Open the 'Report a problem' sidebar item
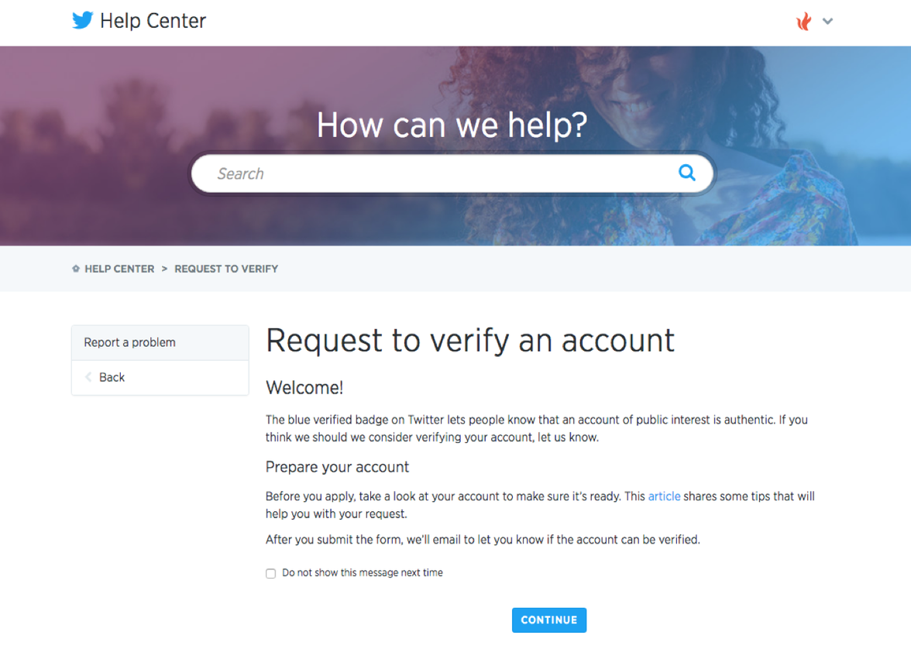Screen dimensions: 911x666 coord(130,342)
